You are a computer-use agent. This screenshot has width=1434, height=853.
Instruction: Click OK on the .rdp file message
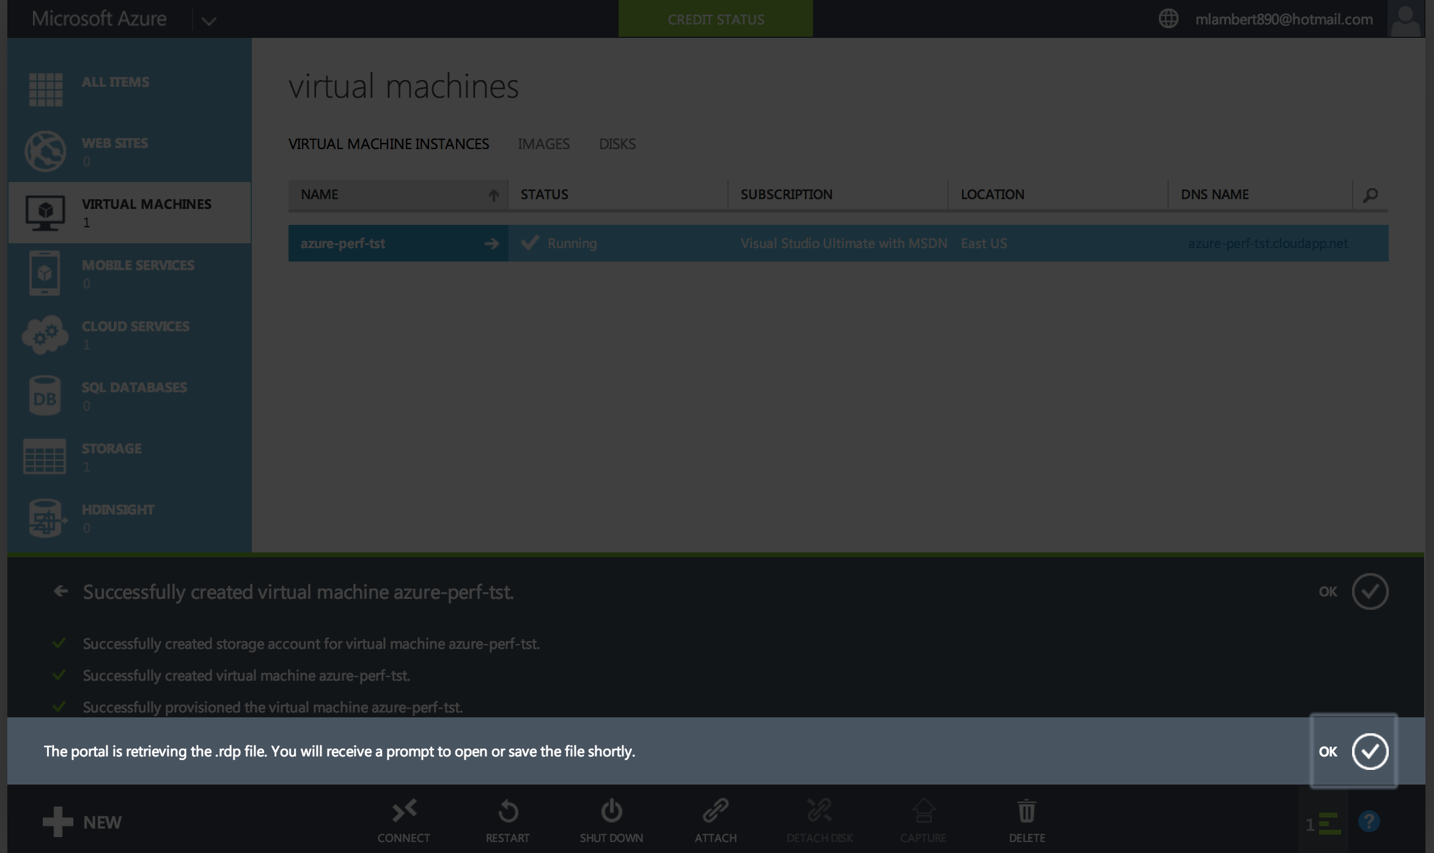tap(1369, 751)
